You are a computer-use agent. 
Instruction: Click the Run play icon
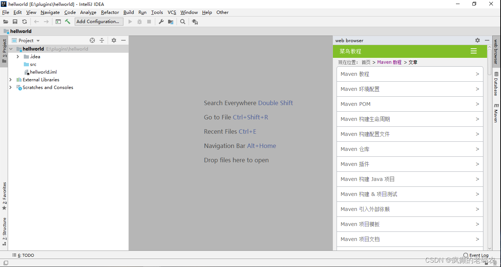[x=130, y=22]
